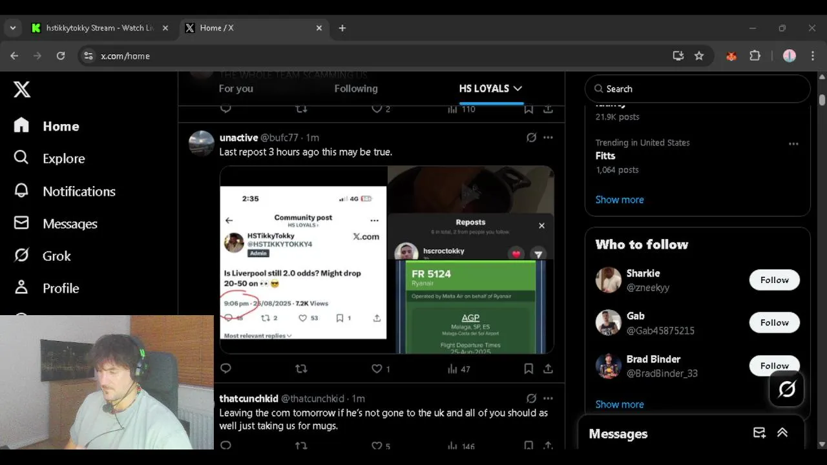Image resolution: width=827 pixels, height=465 pixels.
Task: Click the address bar URL x.com/home
Action: click(x=125, y=56)
